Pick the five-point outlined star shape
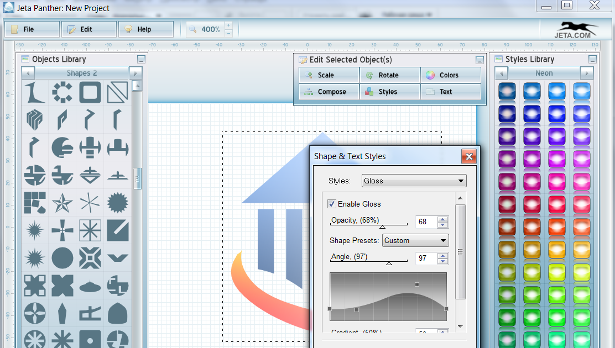Viewport: 615px width, 348px height. 62,203
